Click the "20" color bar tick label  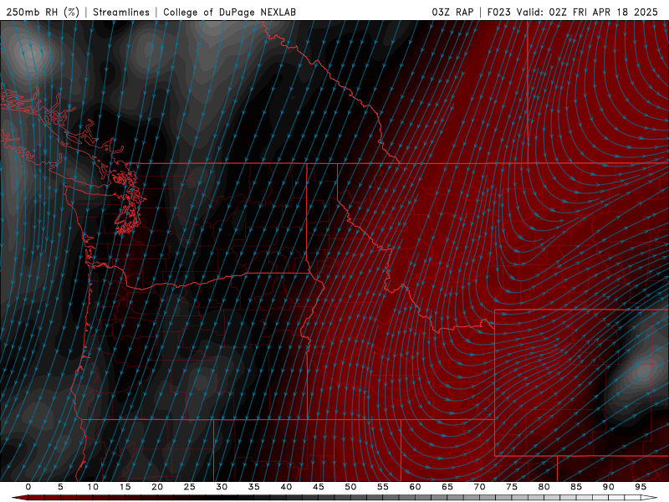tap(157, 487)
